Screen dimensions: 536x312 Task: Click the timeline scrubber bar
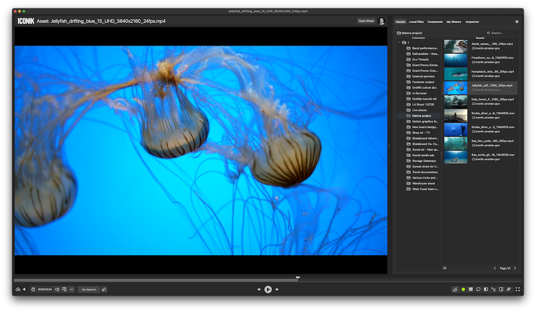tap(179, 280)
